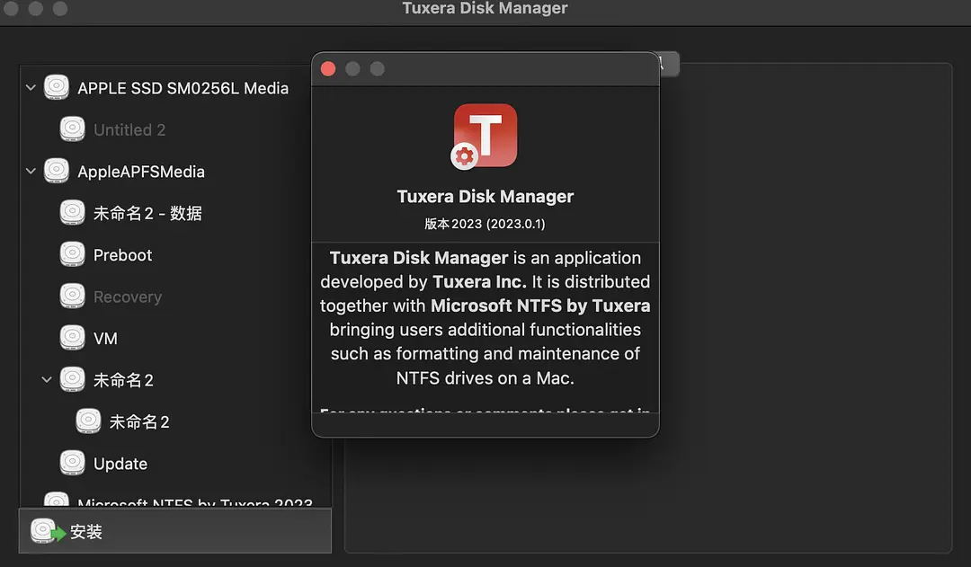Click the Update volume icon
The image size is (971, 567).
[x=73, y=463]
